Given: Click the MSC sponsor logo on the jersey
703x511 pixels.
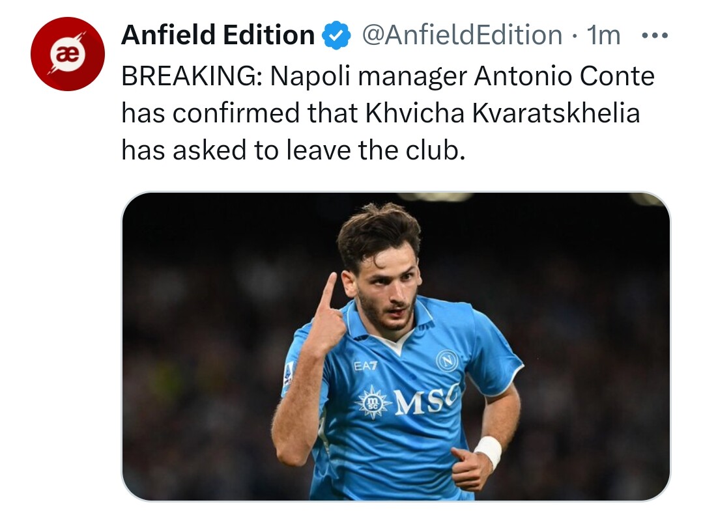Looking at the screenshot, I should [426, 400].
